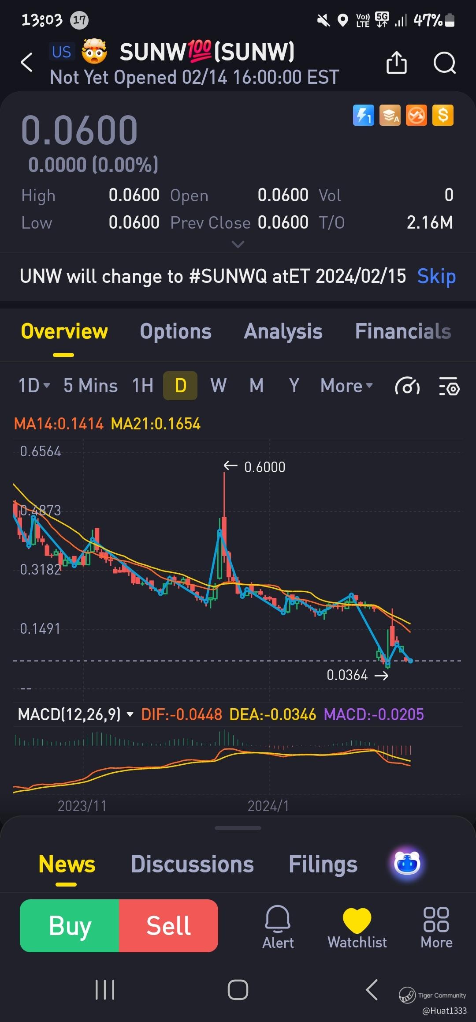Tap the battery 47% status indicator
The image size is (476, 1022).
(434, 20)
